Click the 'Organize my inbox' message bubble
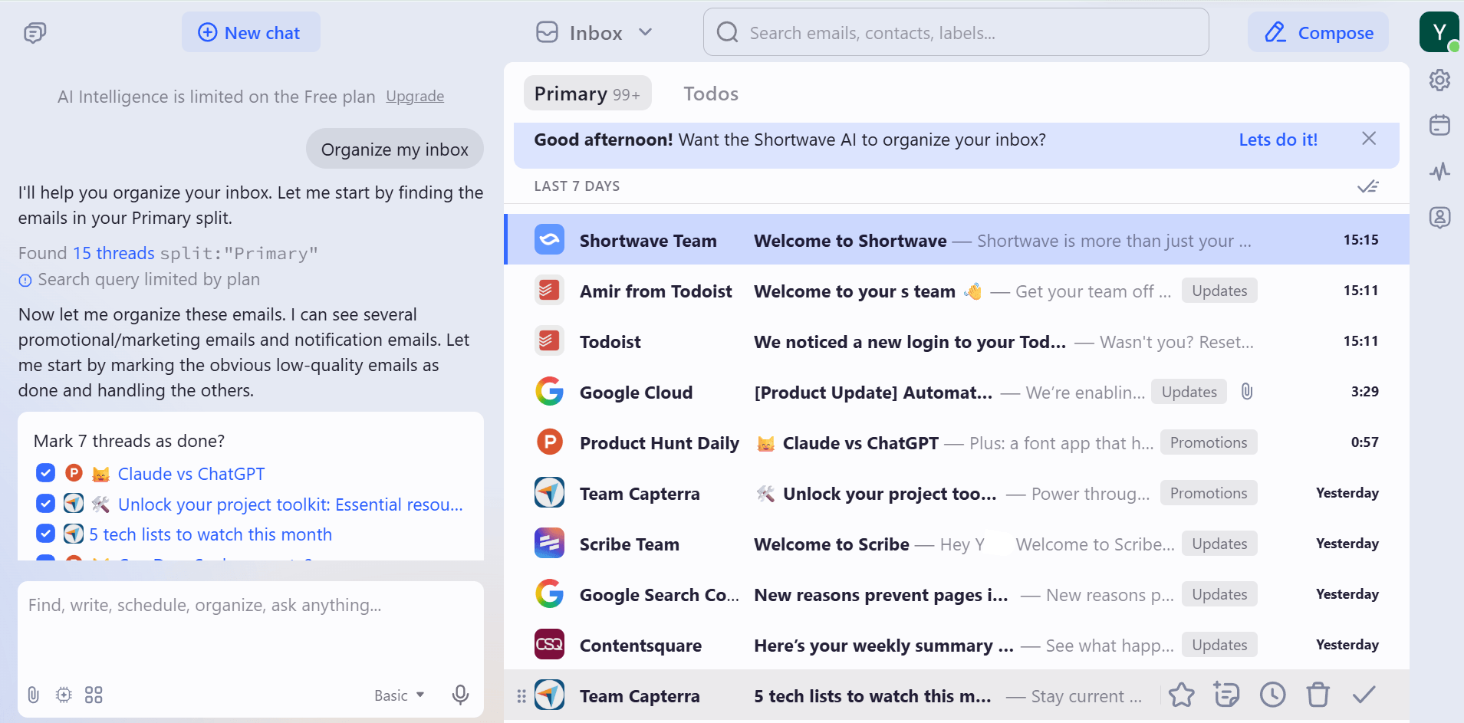The height and width of the screenshot is (723, 1464). [394, 150]
